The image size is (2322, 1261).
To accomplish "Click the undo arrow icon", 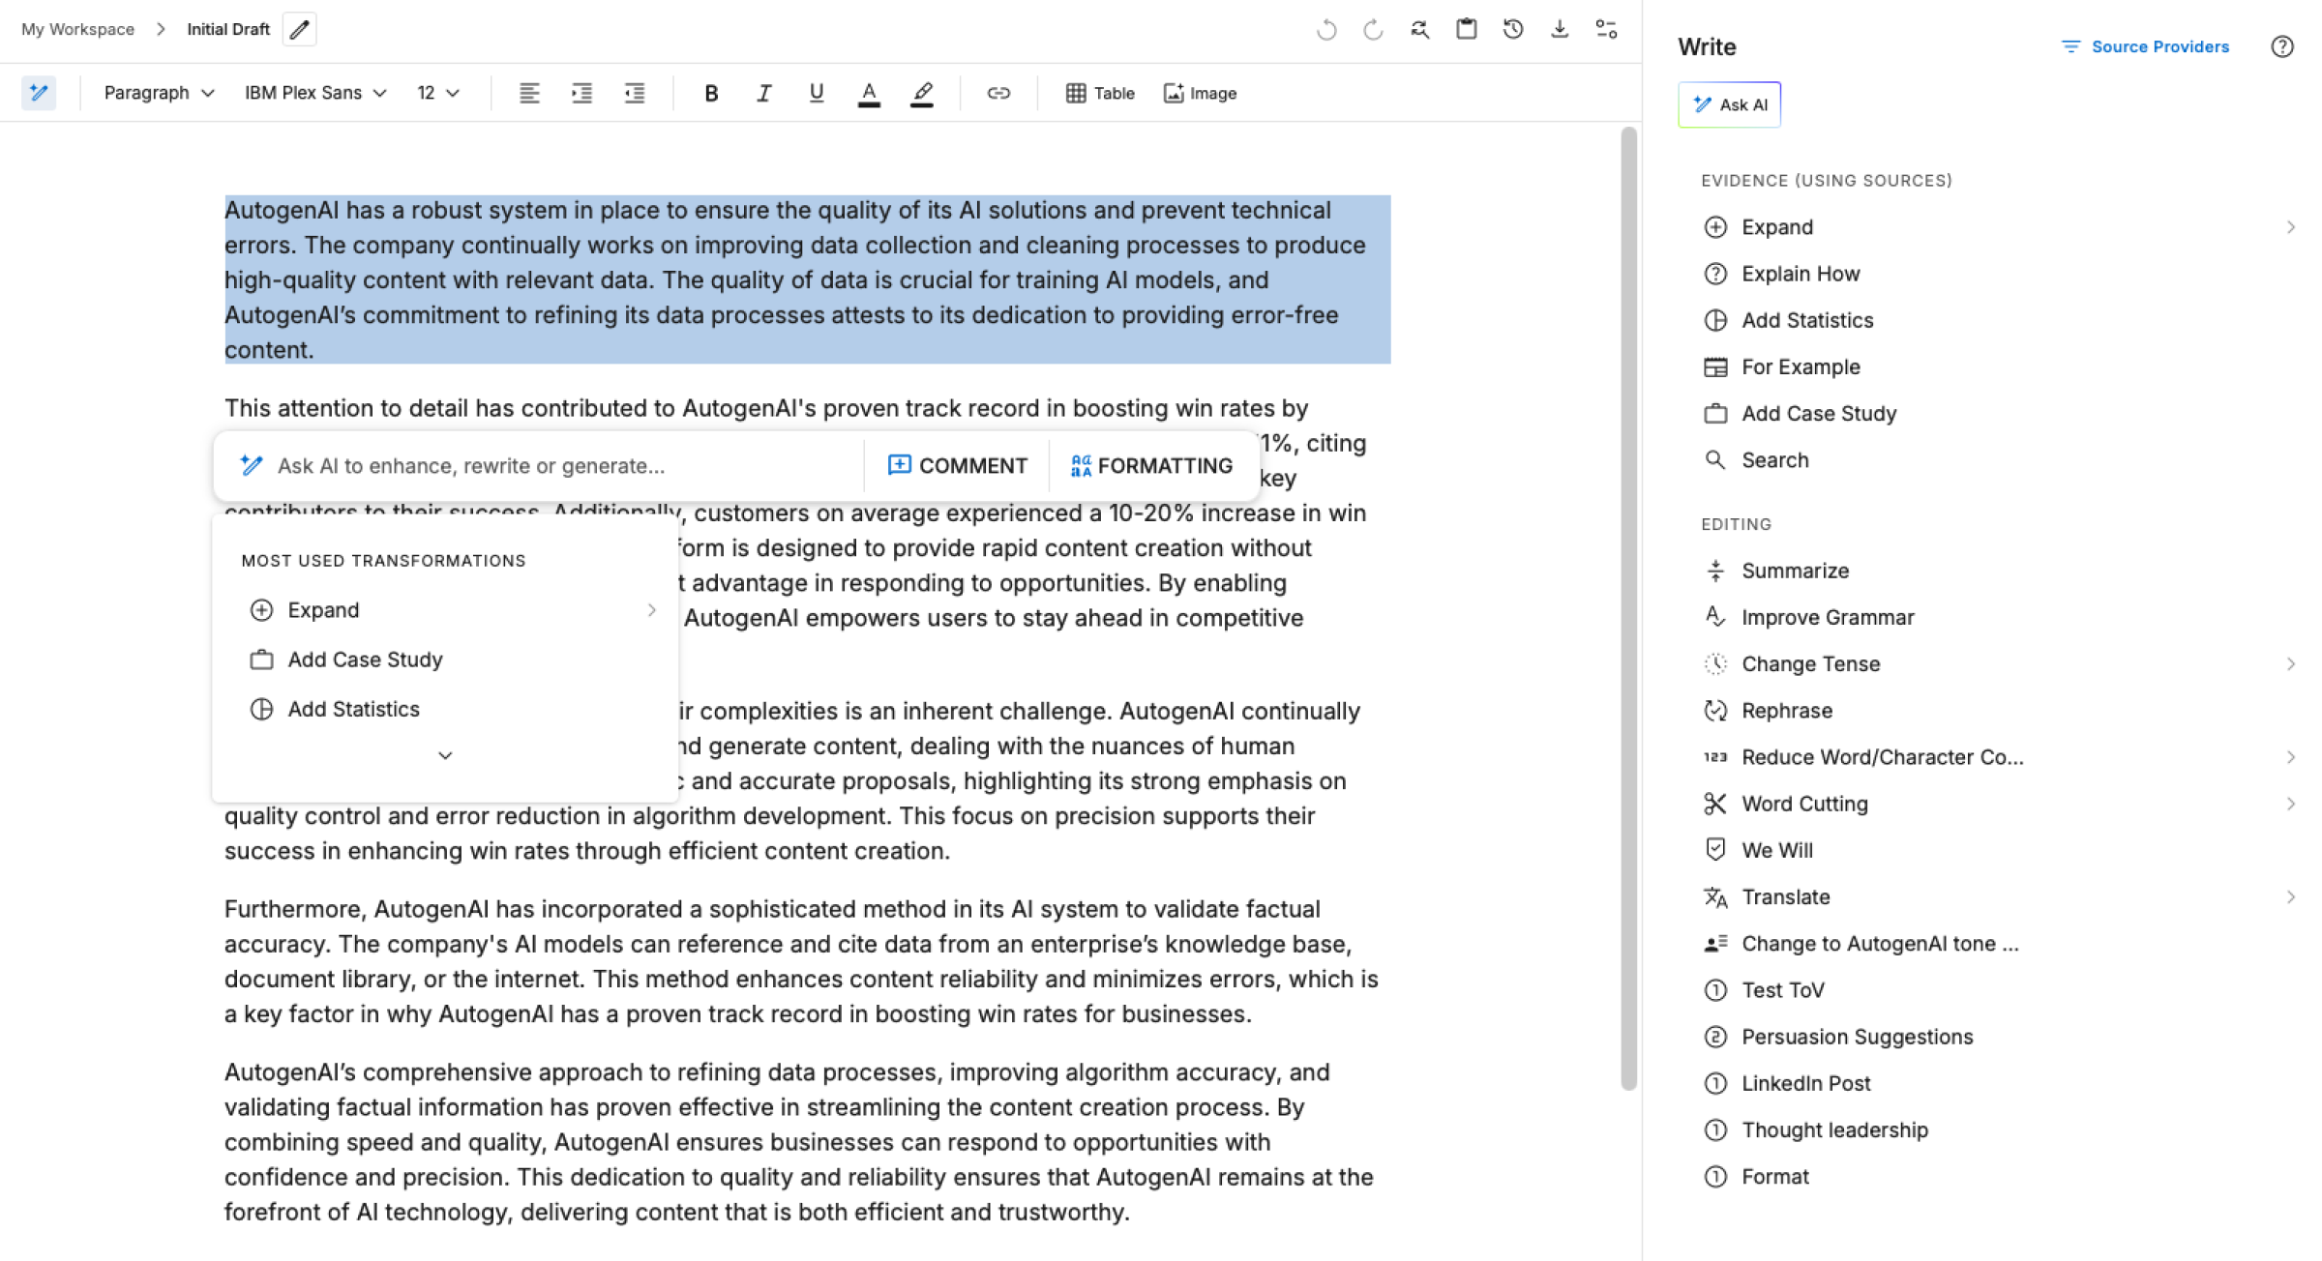I will pyautogui.click(x=1326, y=30).
